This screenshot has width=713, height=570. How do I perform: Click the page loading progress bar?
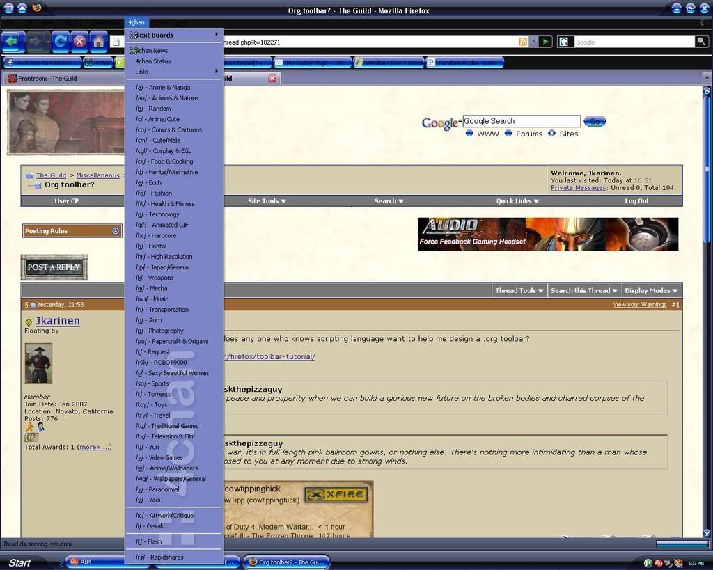click(682, 544)
